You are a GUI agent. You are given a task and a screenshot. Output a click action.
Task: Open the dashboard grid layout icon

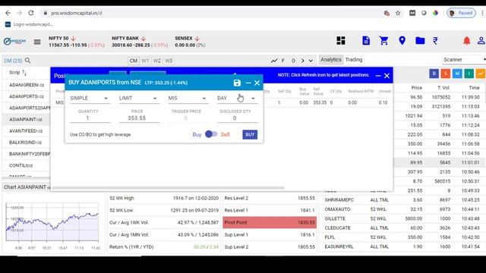click(x=341, y=40)
